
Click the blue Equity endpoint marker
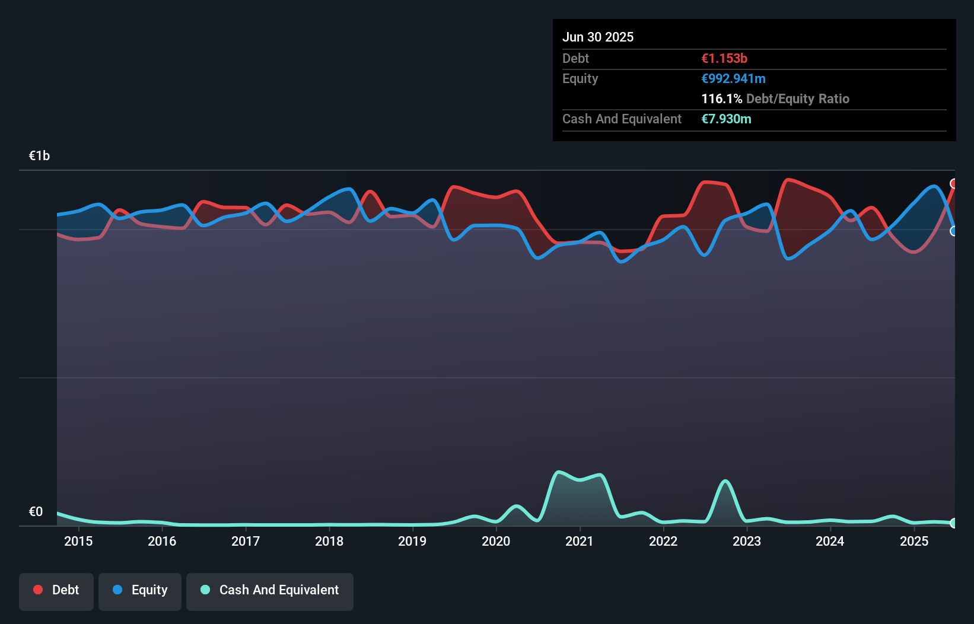954,231
